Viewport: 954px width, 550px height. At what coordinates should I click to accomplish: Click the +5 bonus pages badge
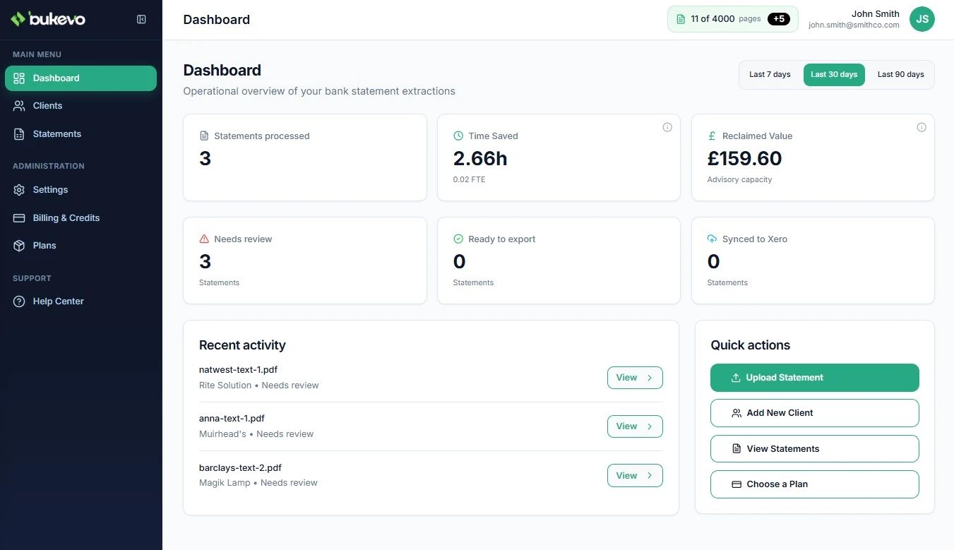pos(779,19)
